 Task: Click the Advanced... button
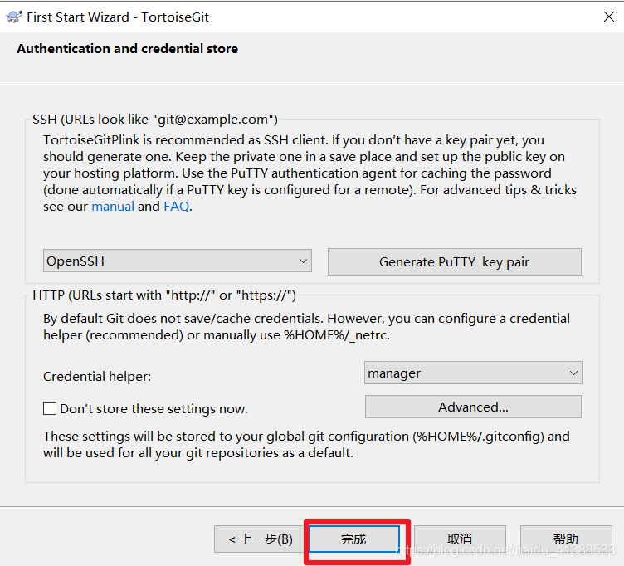[x=473, y=407]
